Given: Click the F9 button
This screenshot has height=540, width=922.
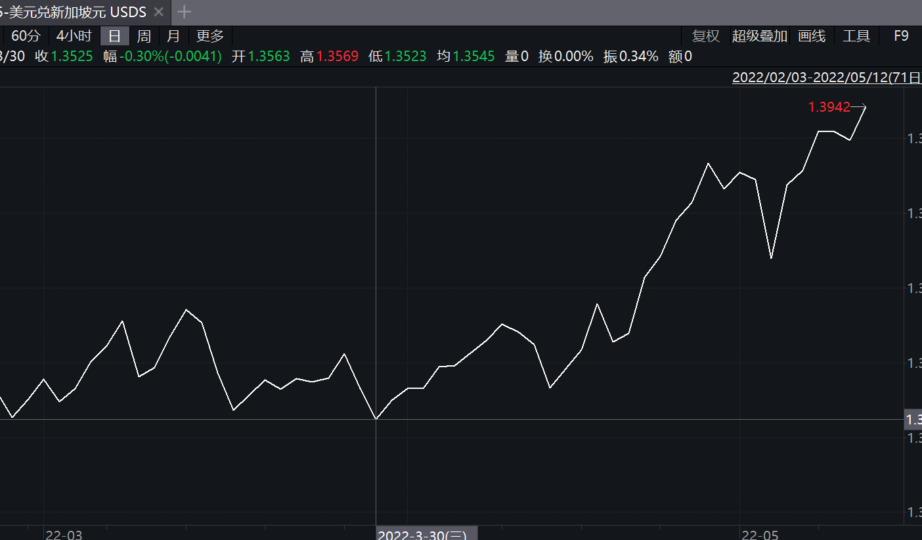Looking at the screenshot, I should pyautogui.click(x=901, y=36).
